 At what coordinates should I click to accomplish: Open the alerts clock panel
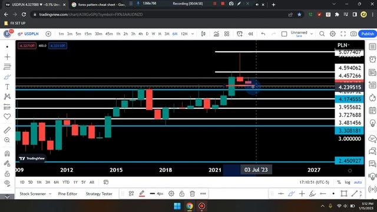[x=372, y=59]
